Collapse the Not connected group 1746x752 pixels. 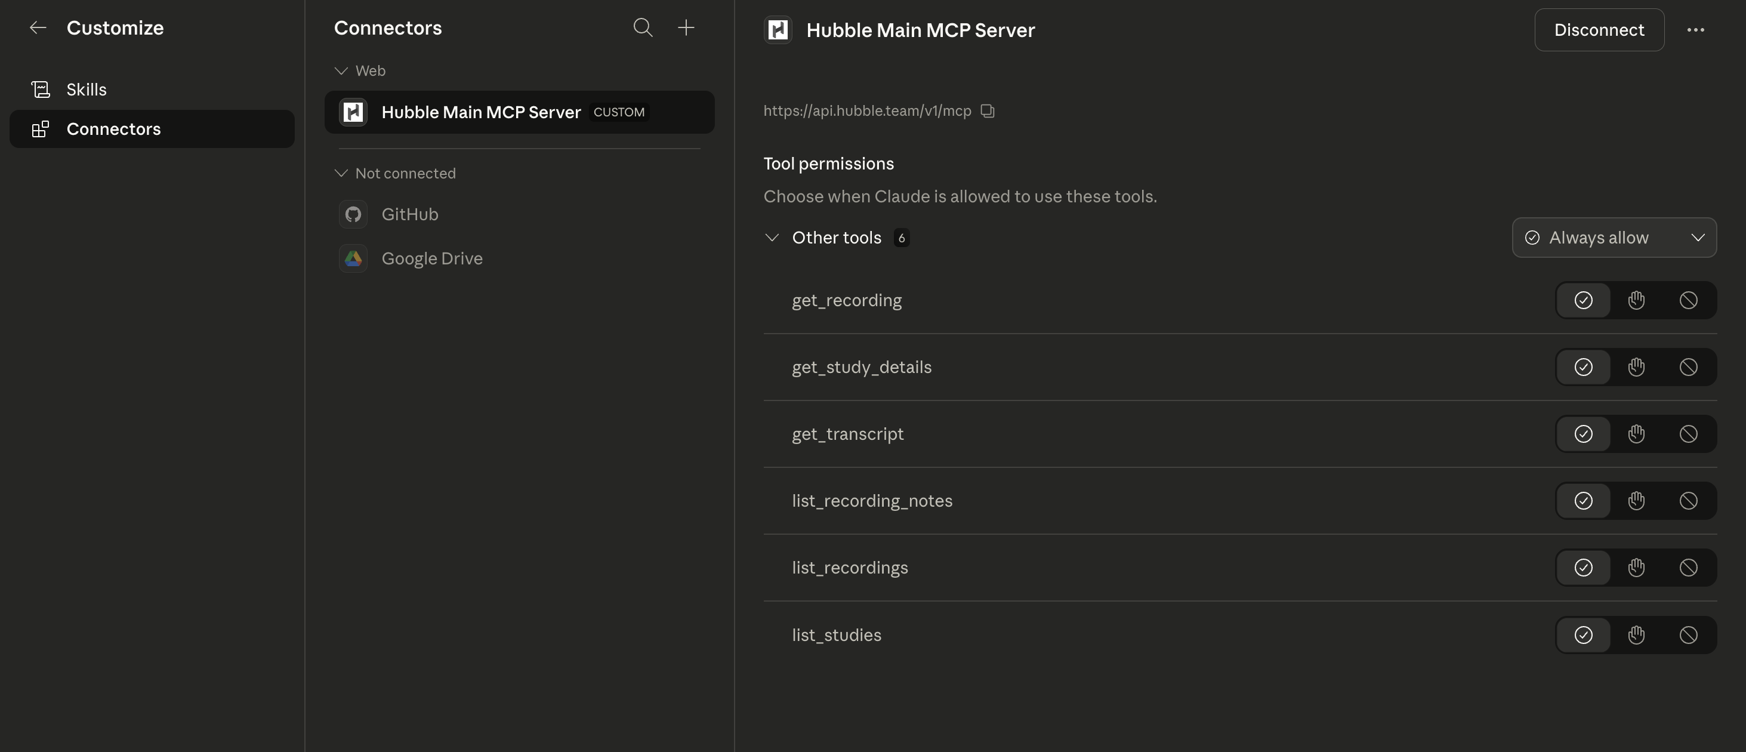(x=341, y=174)
